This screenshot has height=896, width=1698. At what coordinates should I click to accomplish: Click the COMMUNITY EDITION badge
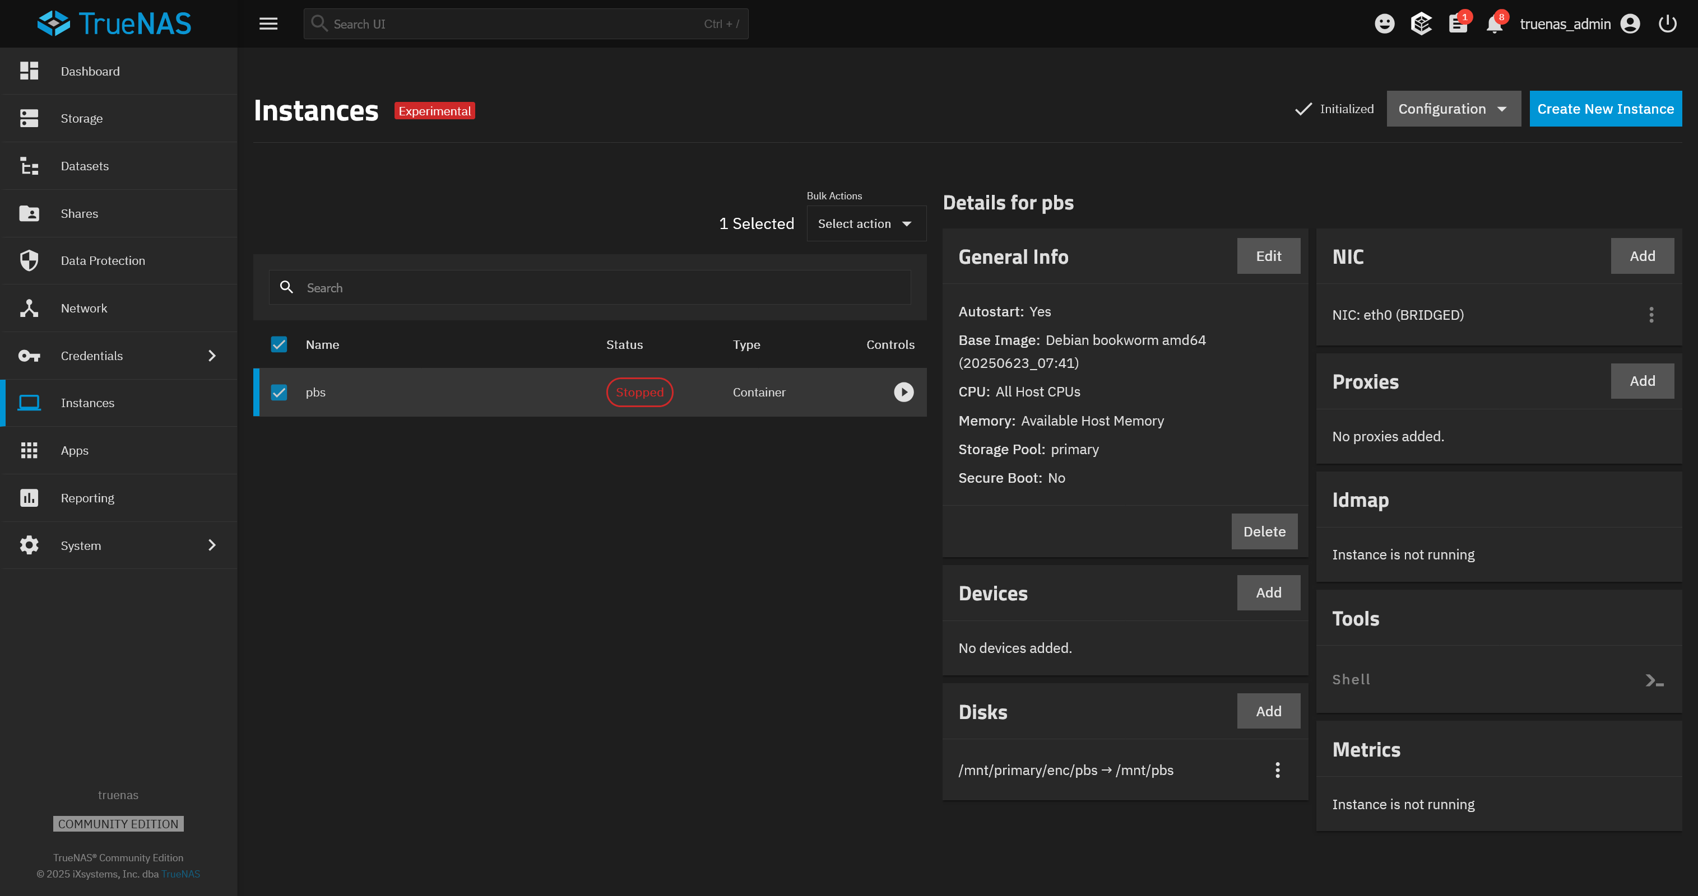pos(118,824)
